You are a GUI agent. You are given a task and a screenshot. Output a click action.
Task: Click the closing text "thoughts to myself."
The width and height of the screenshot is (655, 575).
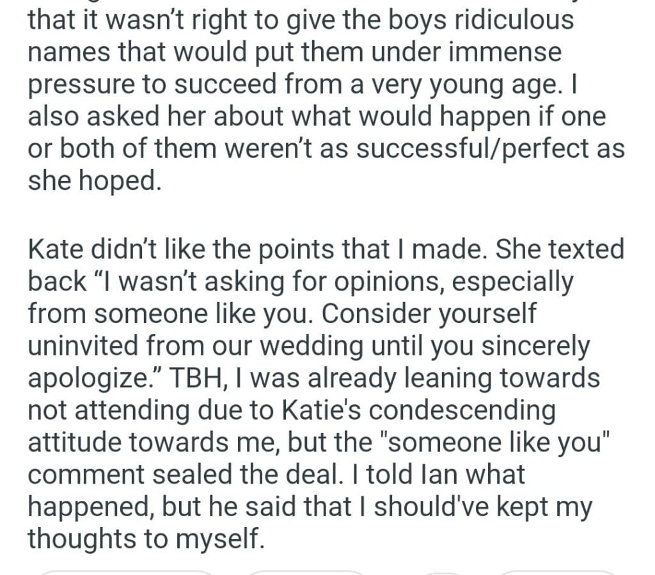point(145,538)
